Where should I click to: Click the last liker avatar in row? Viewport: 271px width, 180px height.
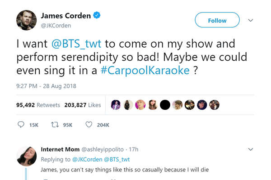pos(215,104)
